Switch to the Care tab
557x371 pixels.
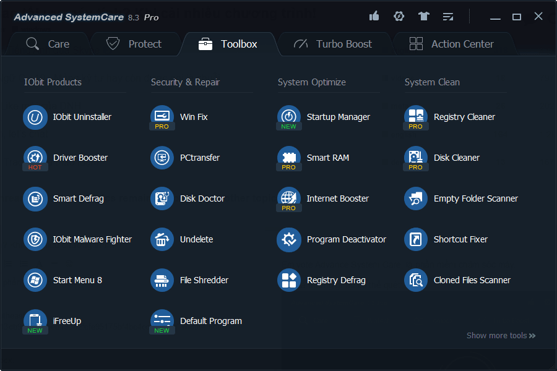click(48, 44)
